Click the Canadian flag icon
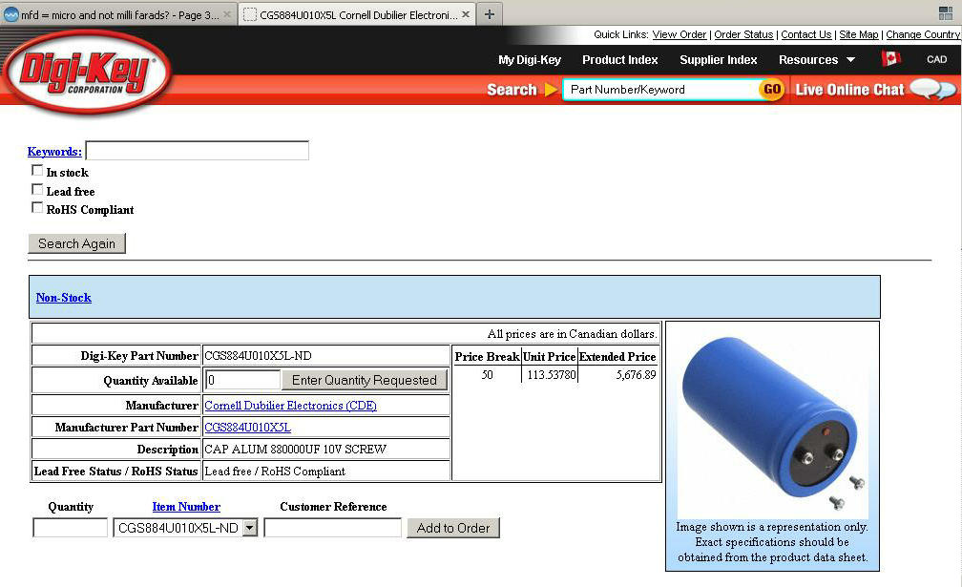Viewport: 962px width, 587px height. tap(890, 59)
